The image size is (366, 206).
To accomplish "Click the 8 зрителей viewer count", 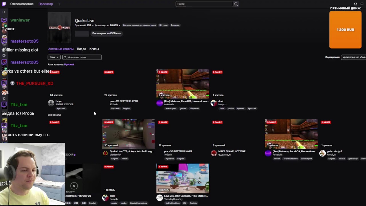I will coord(219,146).
